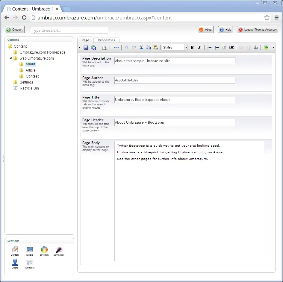The width and height of the screenshot is (283, 282).
Task: Click the Create... button
Action: 15,30
